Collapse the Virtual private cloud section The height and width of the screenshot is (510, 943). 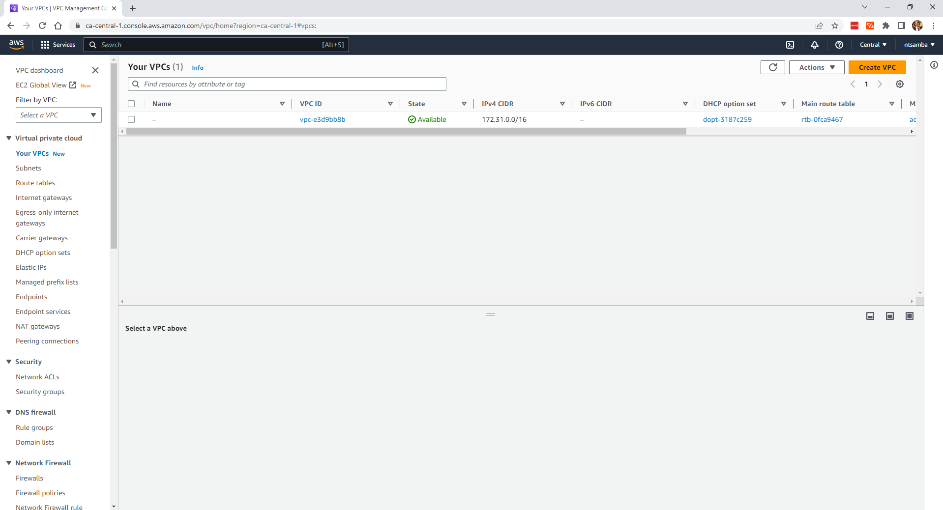tap(9, 138)
